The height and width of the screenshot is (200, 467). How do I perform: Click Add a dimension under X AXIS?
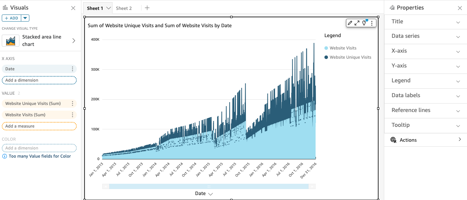[x=39, y=80]
